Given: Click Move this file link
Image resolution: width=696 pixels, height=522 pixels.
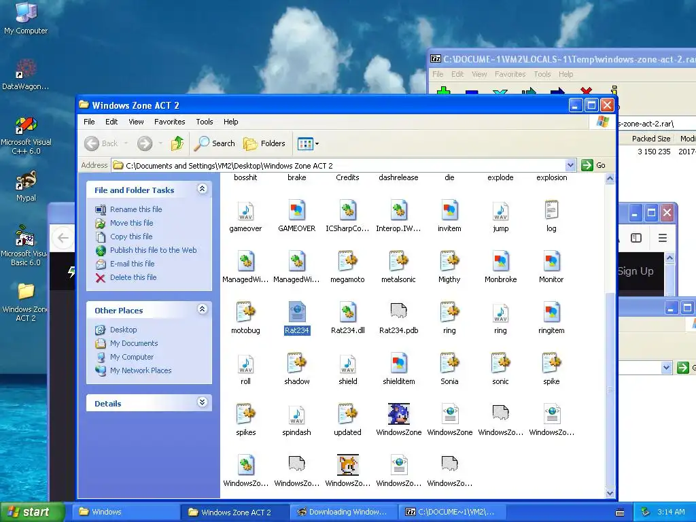Looking at the screenshot, I should pos(131,223).
